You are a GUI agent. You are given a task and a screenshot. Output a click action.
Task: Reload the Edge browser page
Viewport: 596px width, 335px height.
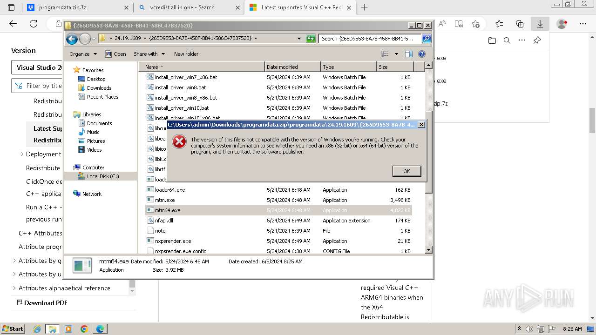(x=34, y=24)
